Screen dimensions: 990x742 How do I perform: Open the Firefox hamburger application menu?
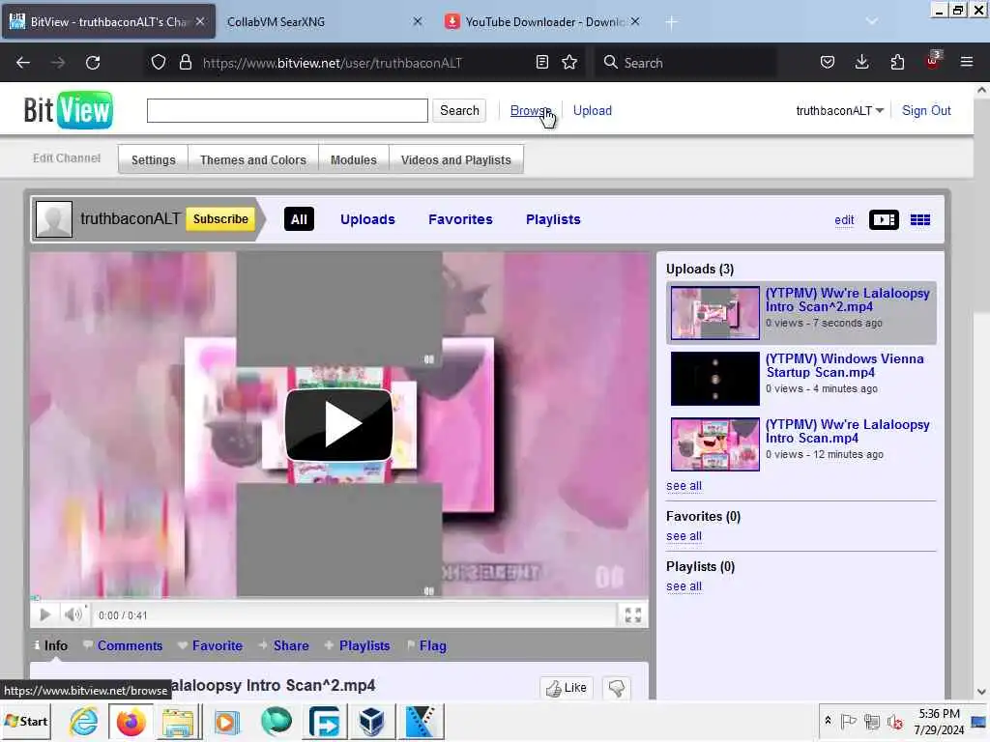click(967, 62)
